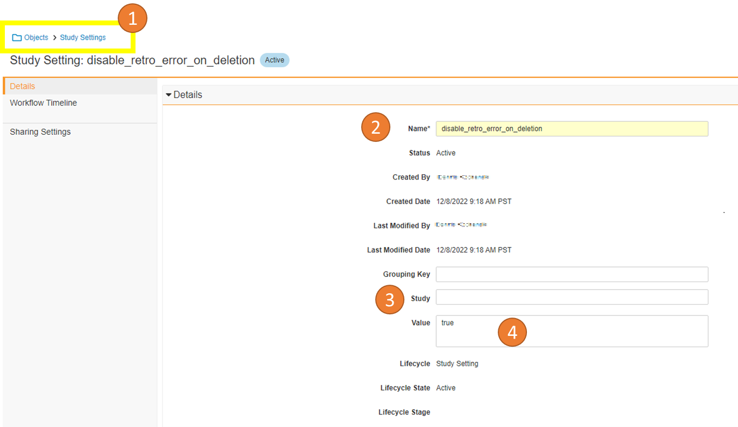
Task: Open the Workflow Timeline sidebar item
Action: tap(43, 103)
